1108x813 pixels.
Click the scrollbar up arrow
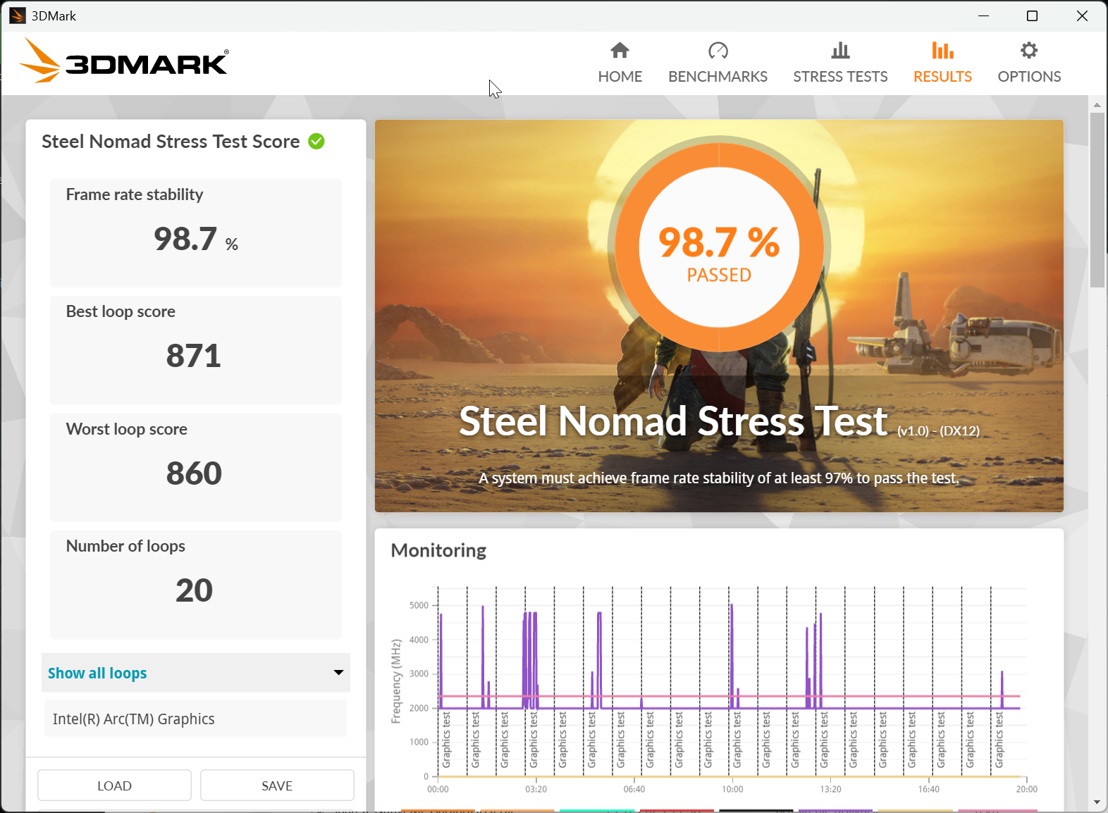1097,104
